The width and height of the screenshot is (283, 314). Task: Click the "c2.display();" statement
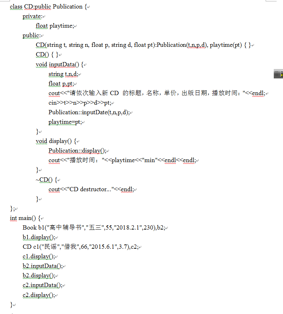39,295
